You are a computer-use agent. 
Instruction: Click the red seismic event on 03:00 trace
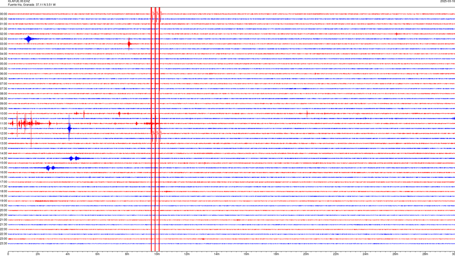click(x=129, y=44)
